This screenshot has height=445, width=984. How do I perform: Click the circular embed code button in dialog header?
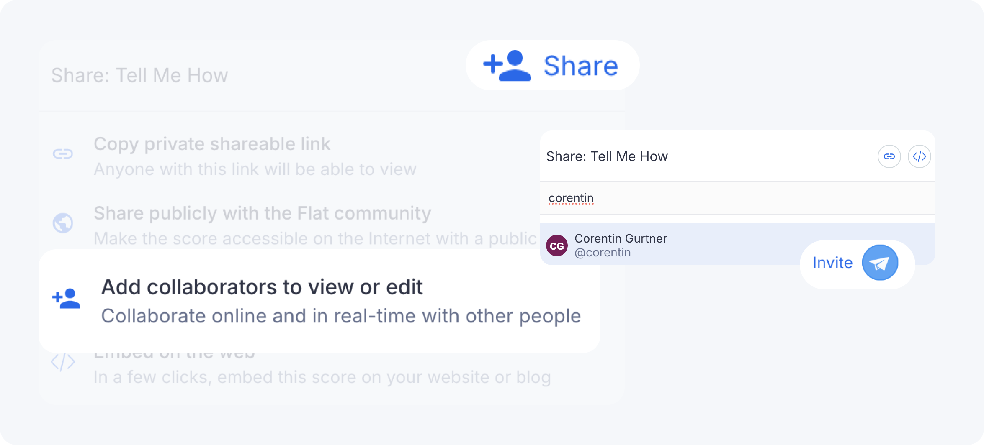click(x=919, y=156)
